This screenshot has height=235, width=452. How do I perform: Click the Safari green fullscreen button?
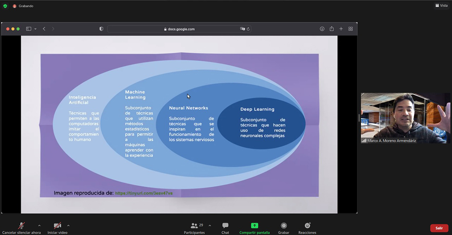point(18,29)
